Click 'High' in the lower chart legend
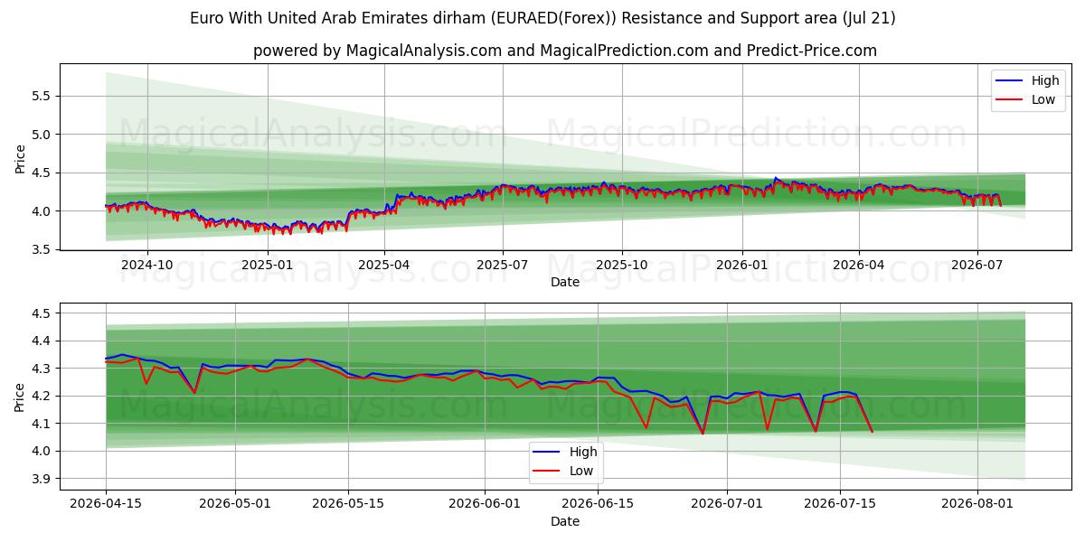 click(x=583, y=452)
